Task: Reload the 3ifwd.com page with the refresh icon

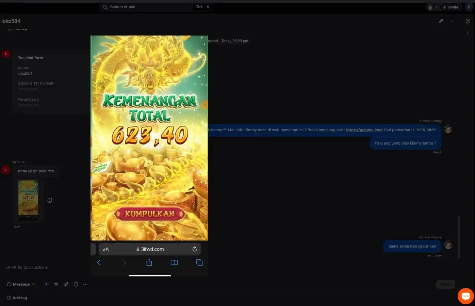Action: (x=195, y=249)
